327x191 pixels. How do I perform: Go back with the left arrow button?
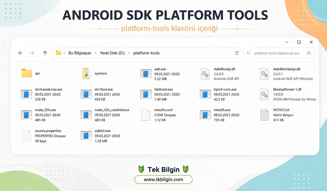20,53
